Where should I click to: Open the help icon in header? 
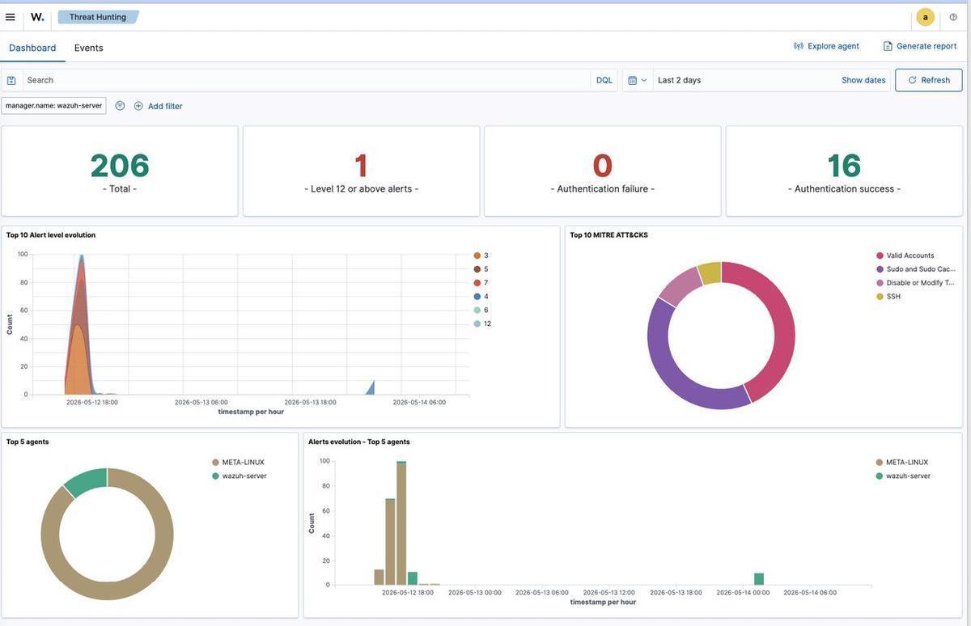coord(953,17)
